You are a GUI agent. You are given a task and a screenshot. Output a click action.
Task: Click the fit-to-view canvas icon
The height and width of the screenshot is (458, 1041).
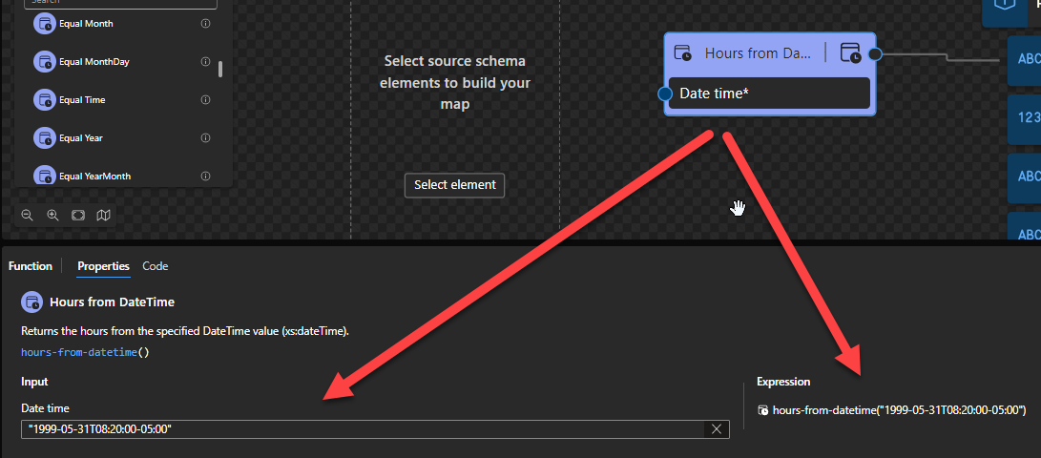78,216
